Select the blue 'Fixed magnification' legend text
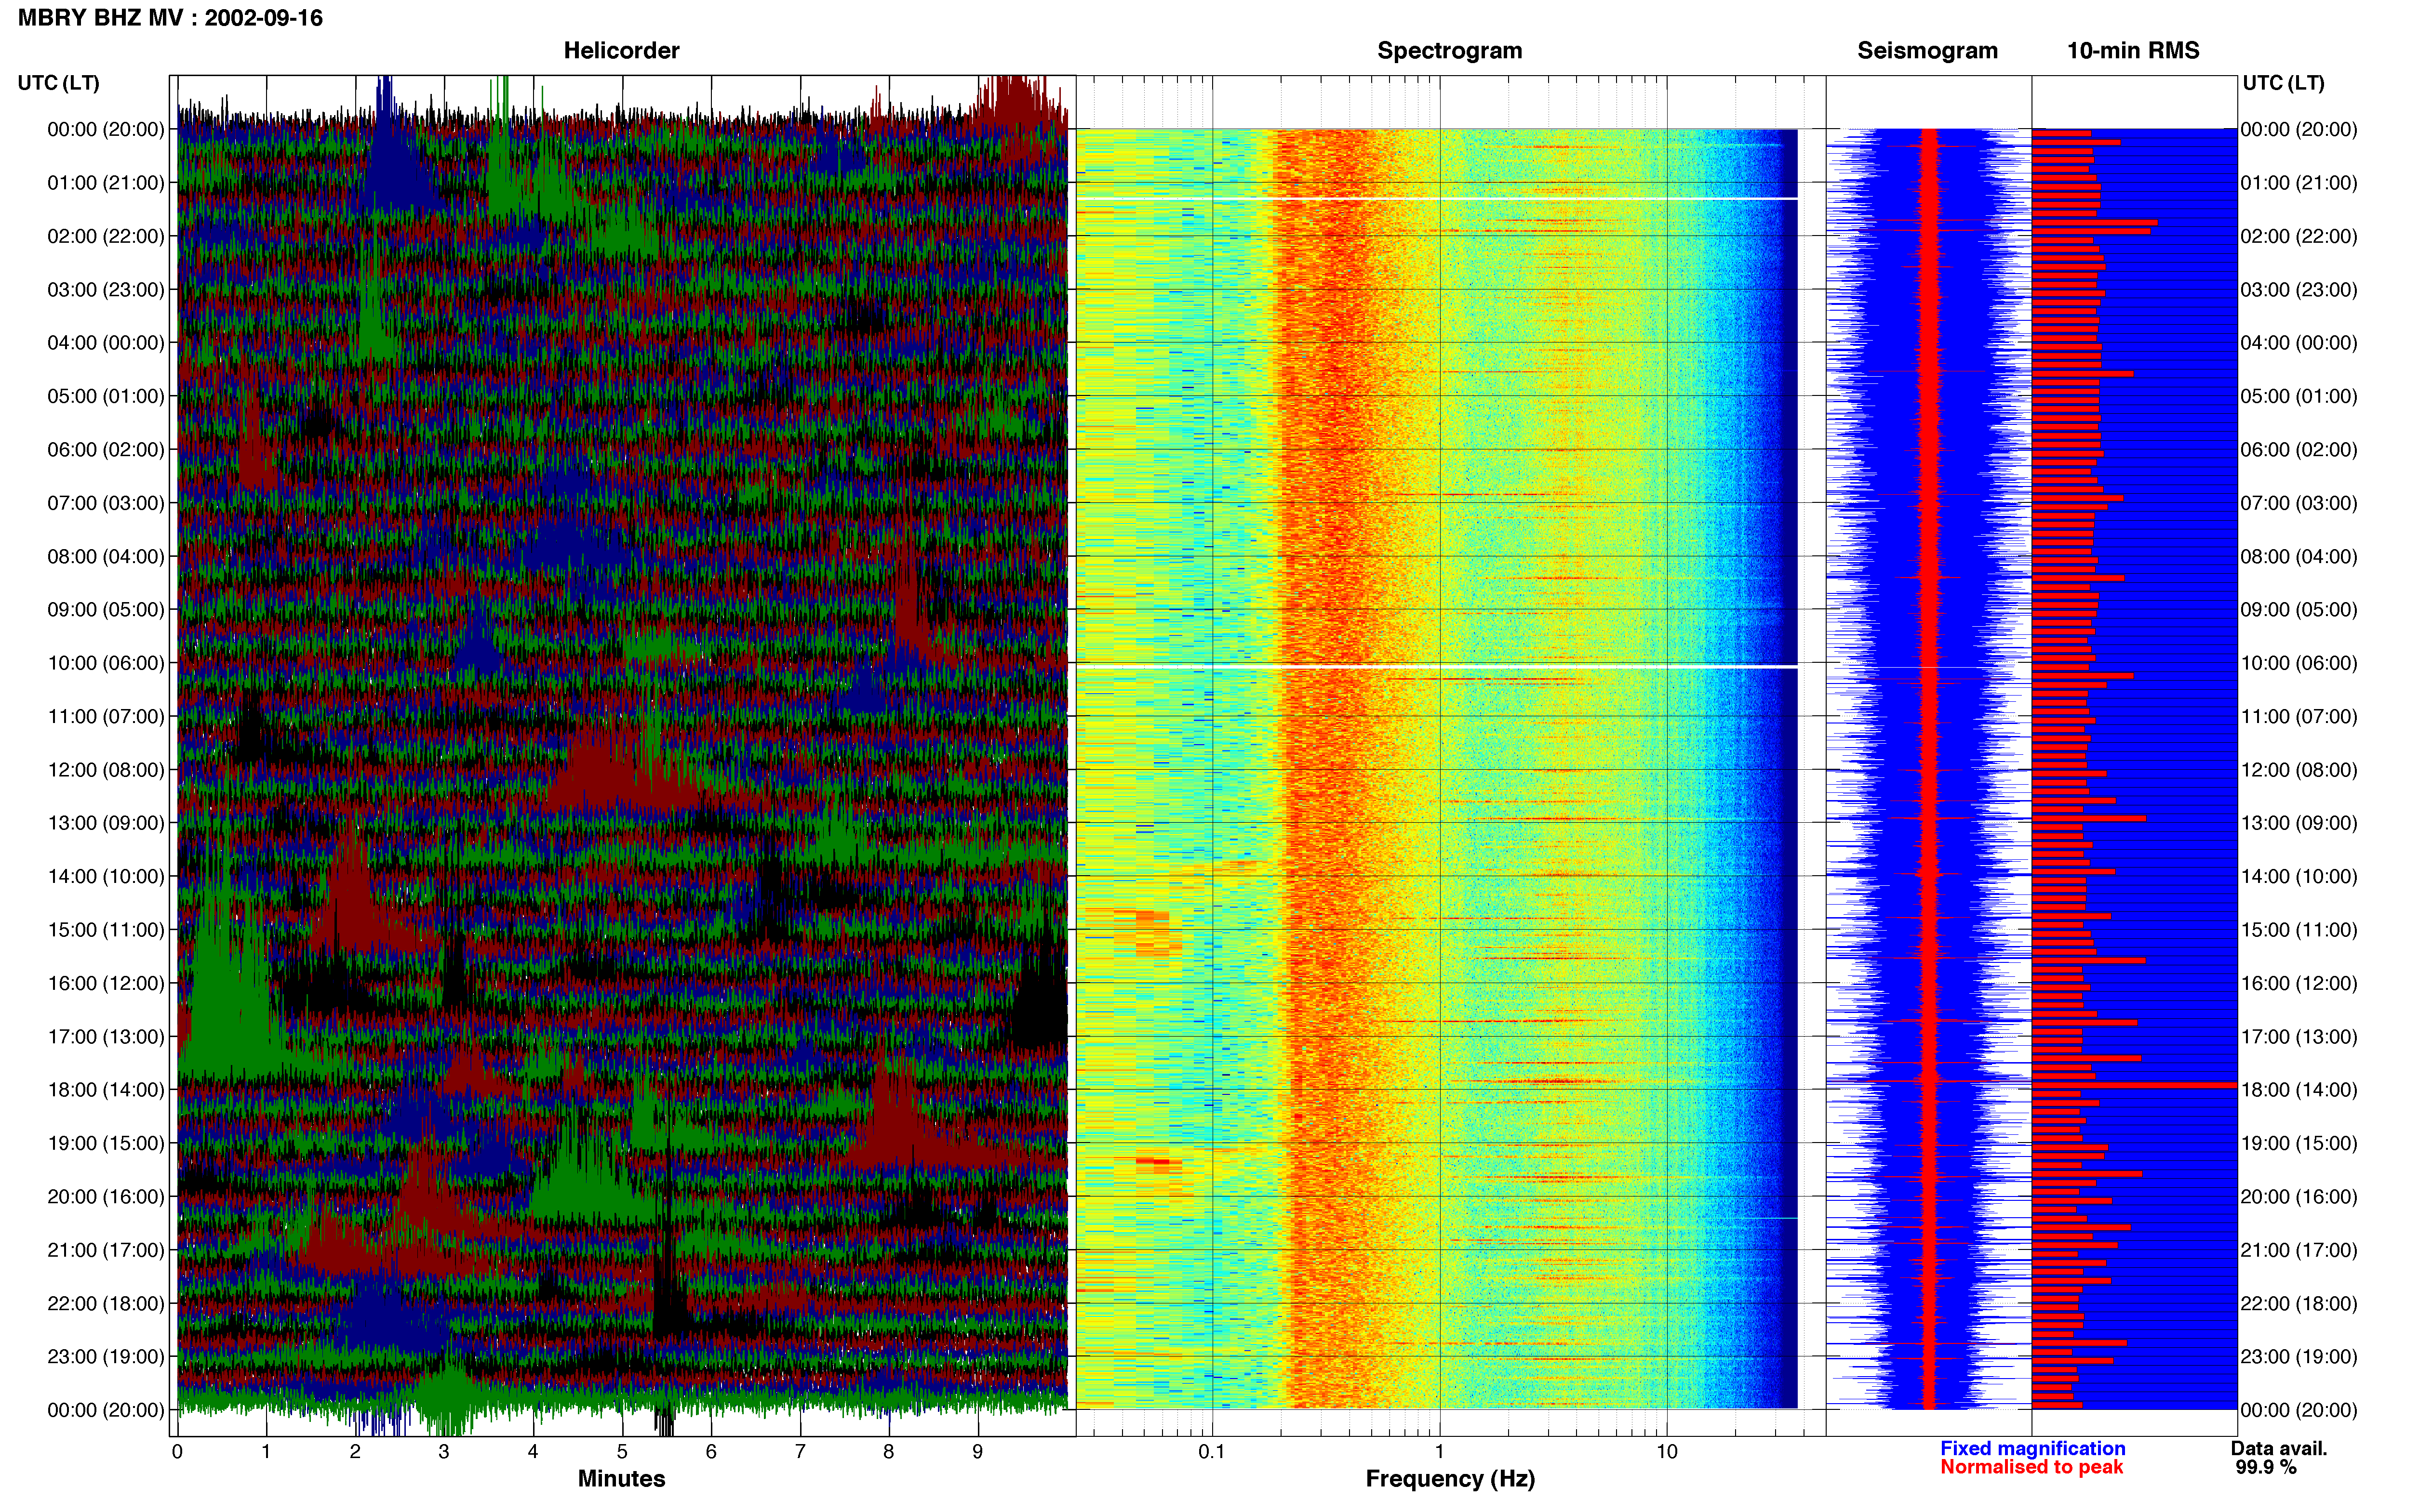Viewport: 2419px width, 1512px height. click(x=2032, y=1448)
